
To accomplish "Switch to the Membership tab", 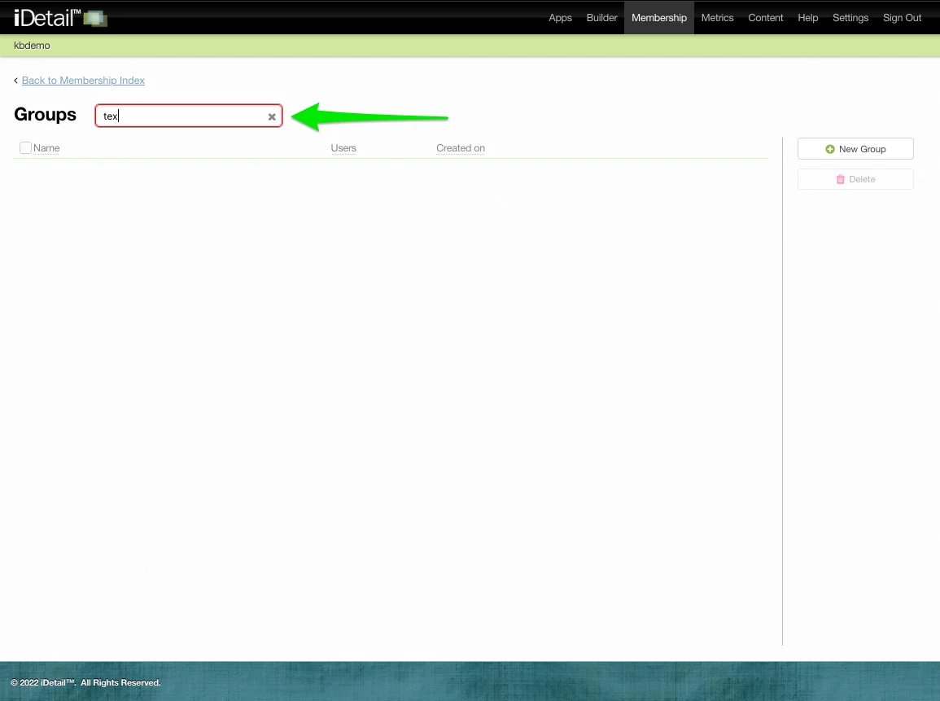I will [659, 17].
